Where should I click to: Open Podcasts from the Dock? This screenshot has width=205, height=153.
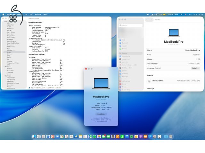click(141, 136)
